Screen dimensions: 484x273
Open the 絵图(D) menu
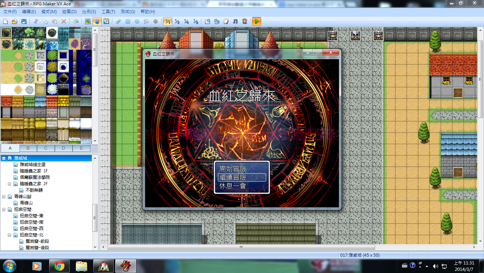(70, 12)
